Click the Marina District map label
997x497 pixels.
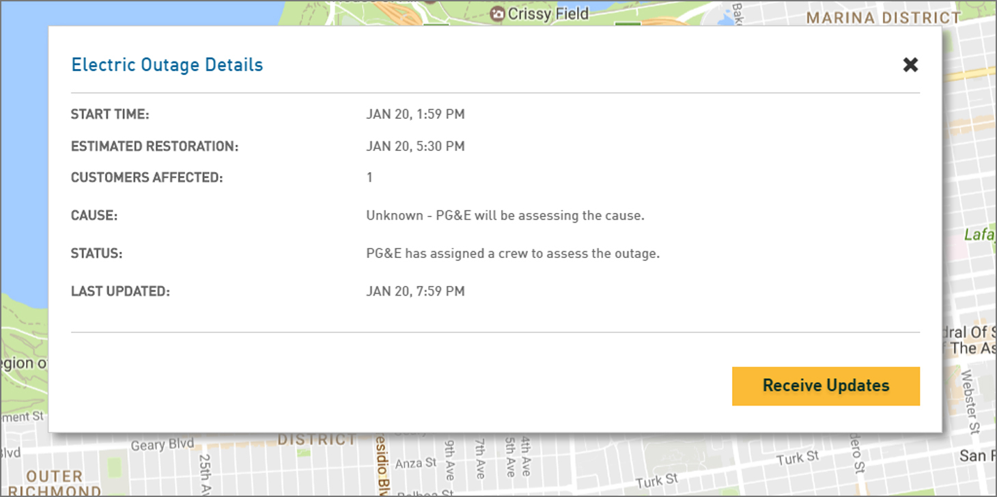pyautogui.click(x=884, y=18)
